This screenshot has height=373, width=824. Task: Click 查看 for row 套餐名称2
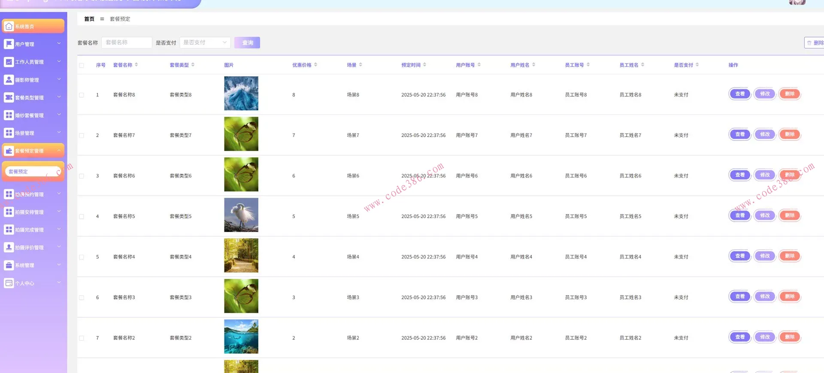pyautogui.click(x=740, y=337)
